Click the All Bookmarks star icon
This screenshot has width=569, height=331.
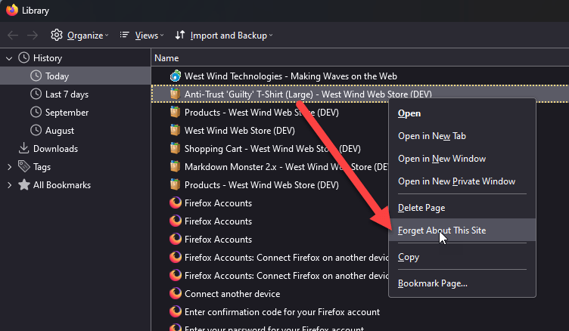tap(24, 184)
